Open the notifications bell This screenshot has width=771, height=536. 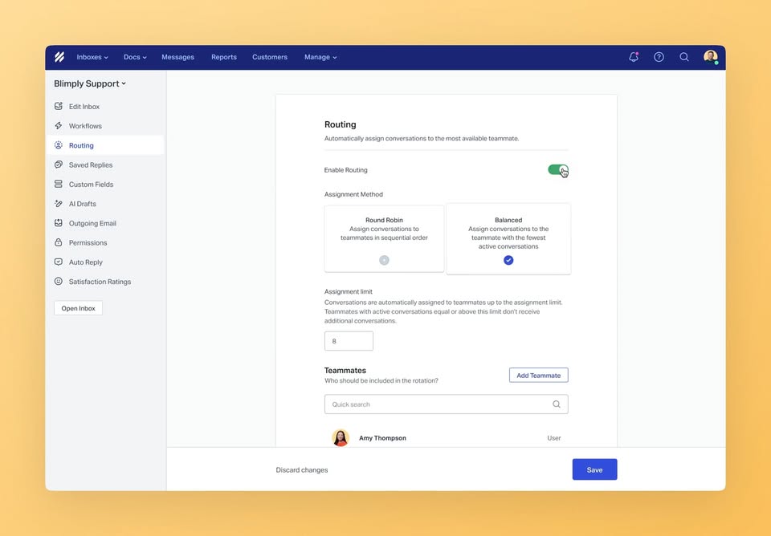point(634,57)
